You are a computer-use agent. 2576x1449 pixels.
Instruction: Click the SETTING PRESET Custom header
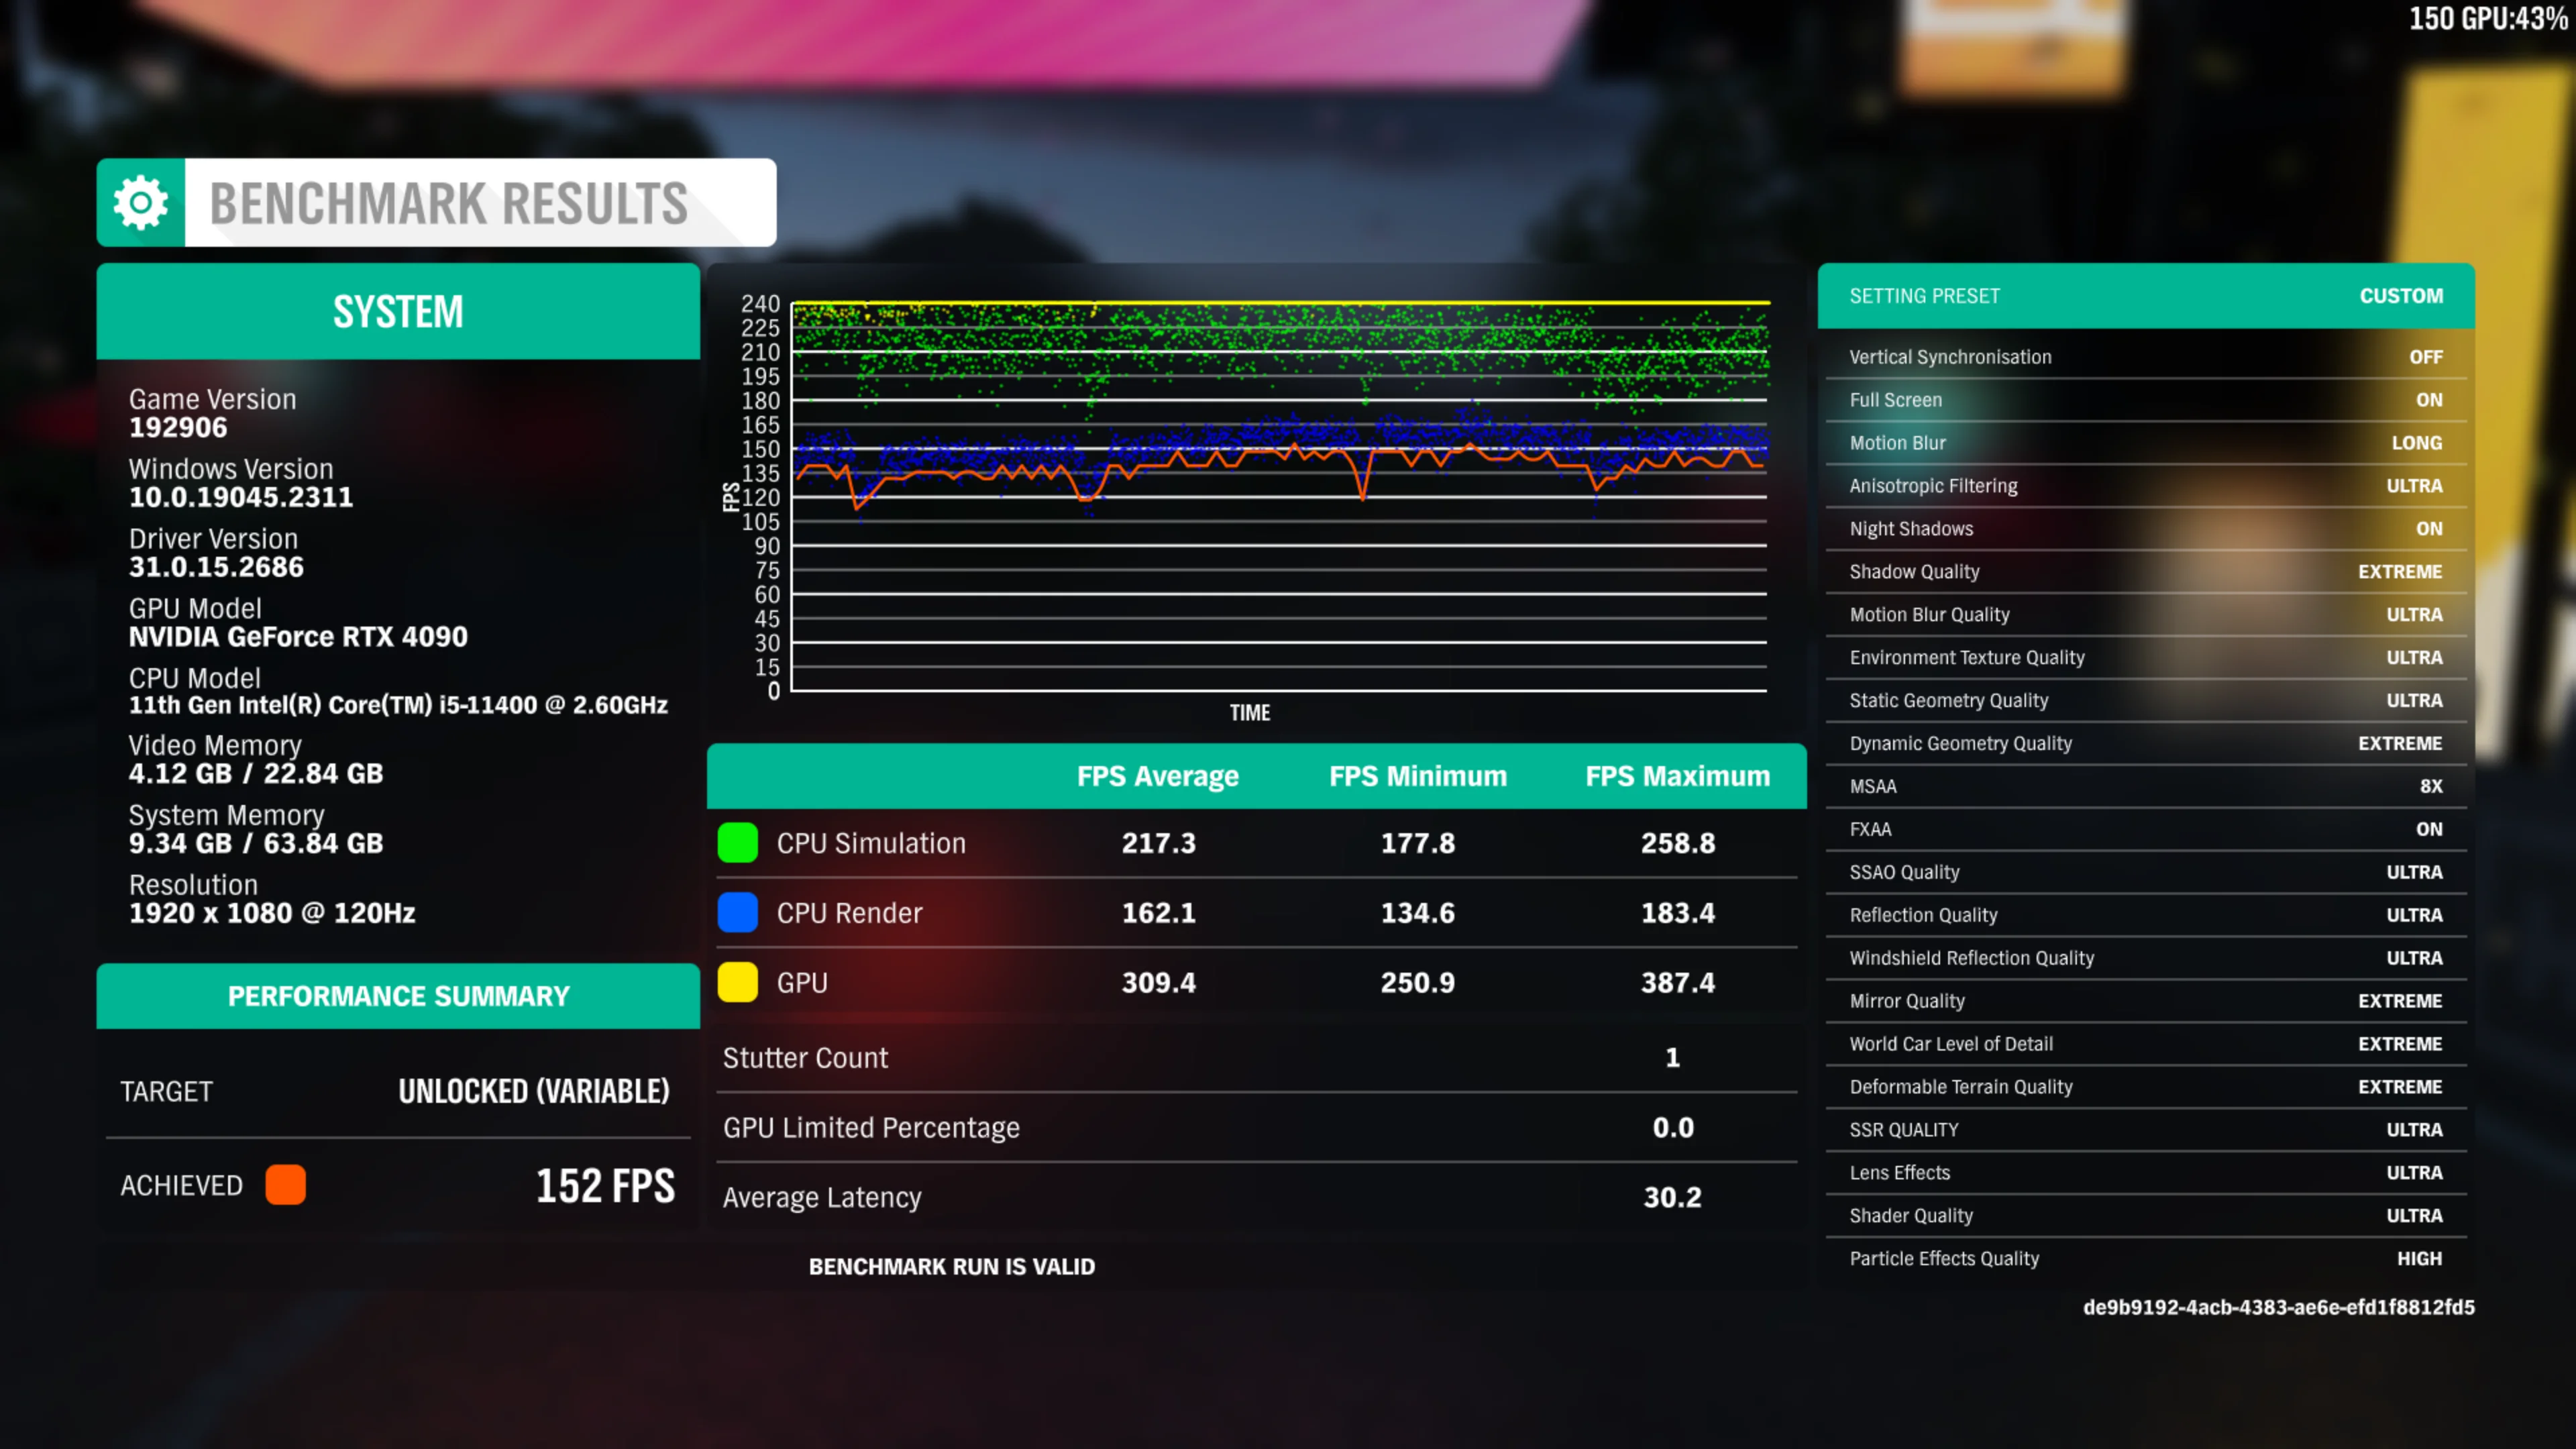pos(2146,296)
